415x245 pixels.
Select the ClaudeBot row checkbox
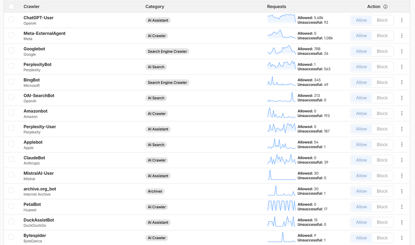(11, 159)
